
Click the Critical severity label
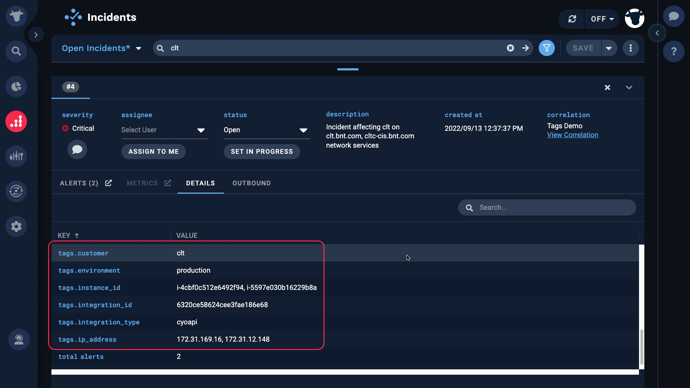[x=83, y=129]
